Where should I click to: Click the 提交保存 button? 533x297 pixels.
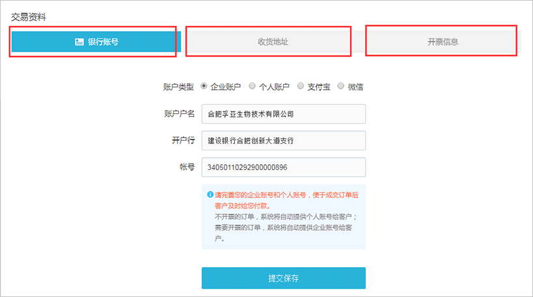284,278
